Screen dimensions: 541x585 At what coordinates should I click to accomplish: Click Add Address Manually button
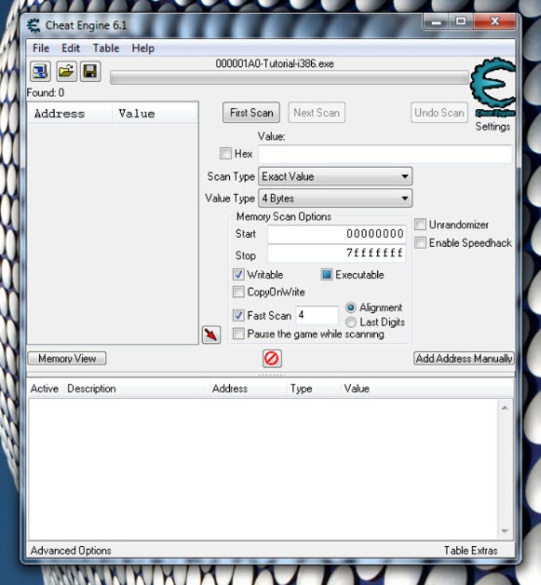click(464, 358)
